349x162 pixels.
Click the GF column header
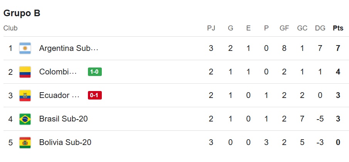click(x=284, y=28)
